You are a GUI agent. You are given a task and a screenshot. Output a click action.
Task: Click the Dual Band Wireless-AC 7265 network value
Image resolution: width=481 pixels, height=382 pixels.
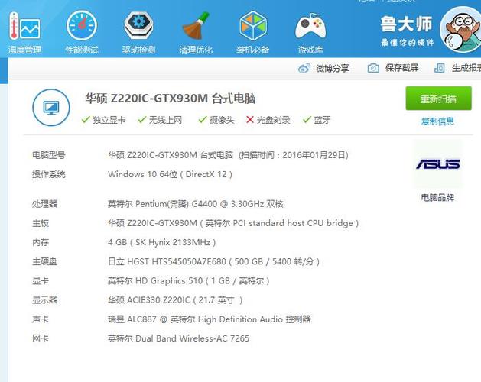[x=178, y=338]
